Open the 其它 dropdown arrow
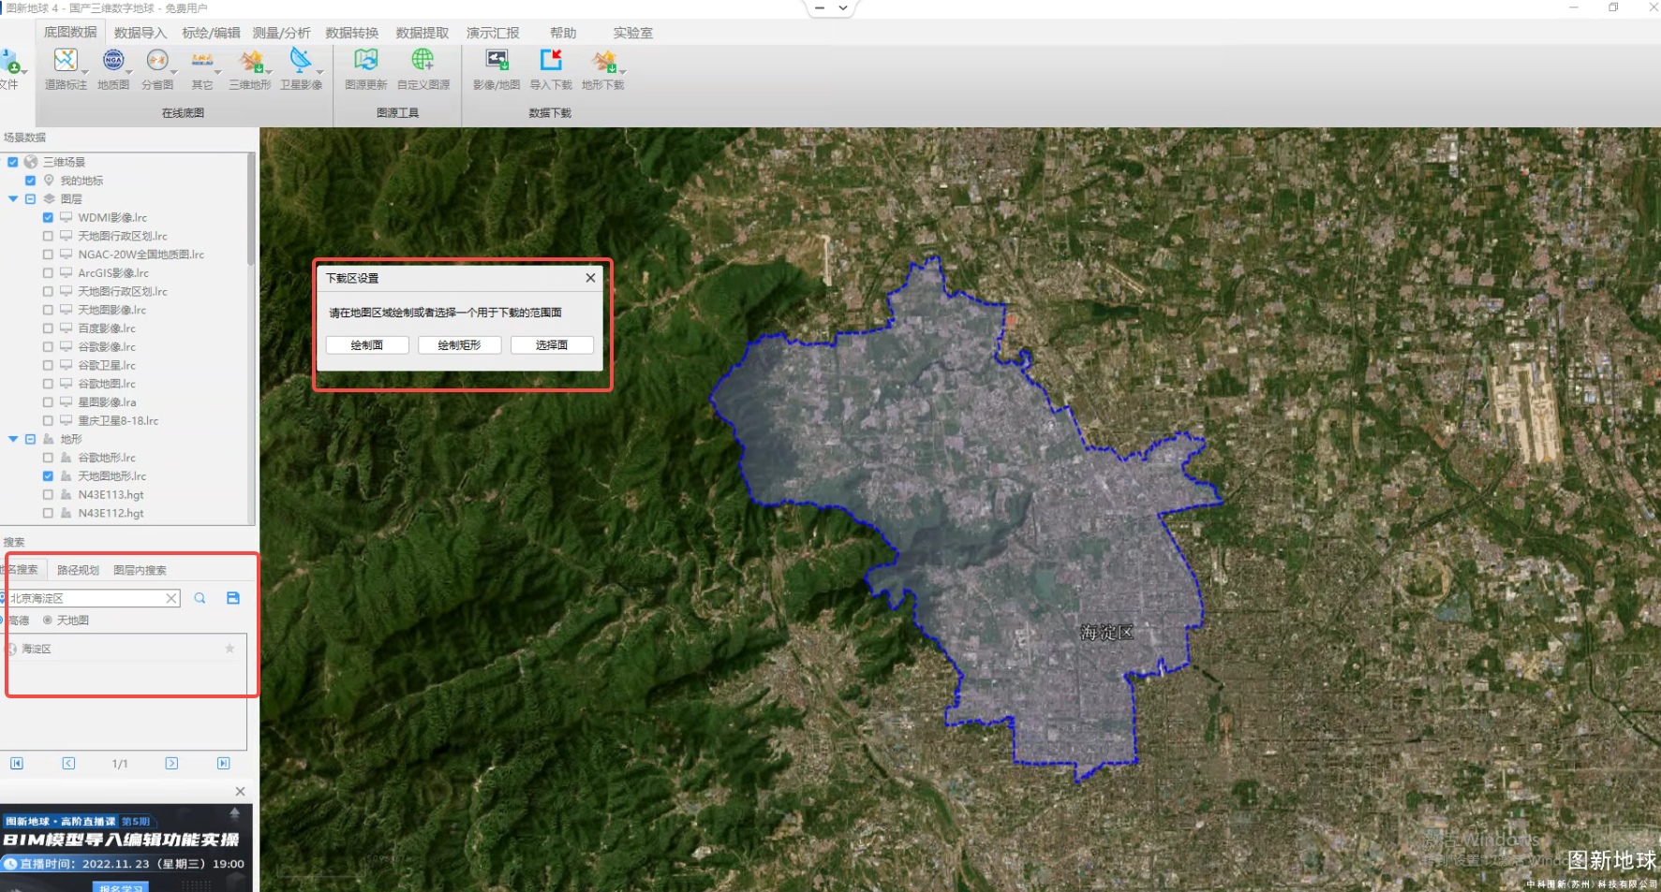 click(218, 72)
